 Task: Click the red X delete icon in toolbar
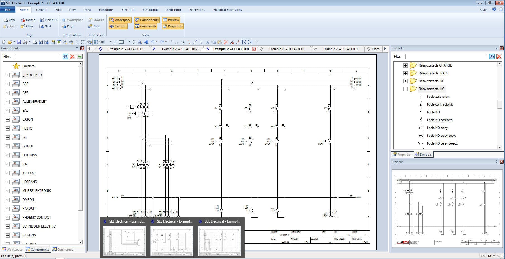226,42
